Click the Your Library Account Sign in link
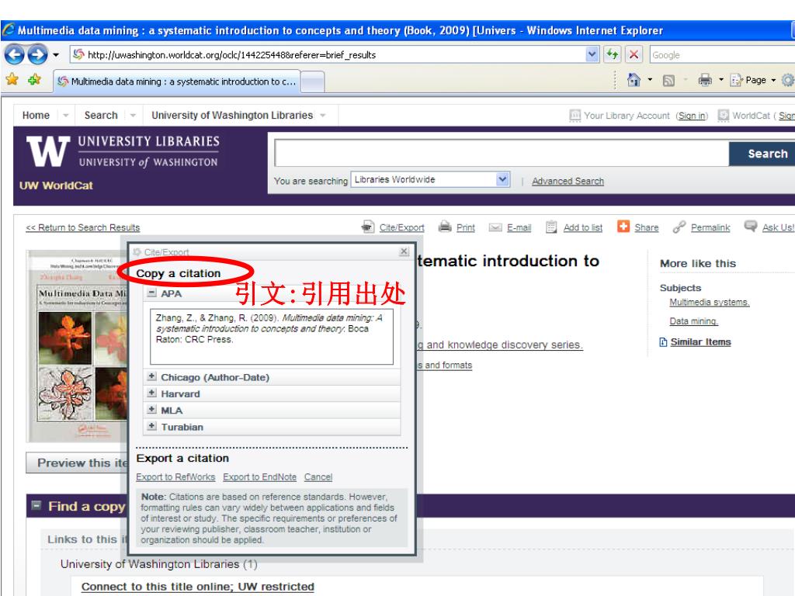The width and height of the screenshot is (795, 596). pos(692,116)
